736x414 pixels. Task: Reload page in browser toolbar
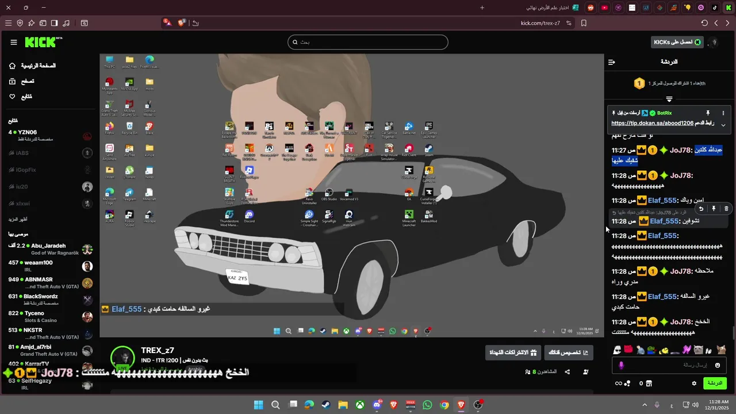(x=704, y=23)
